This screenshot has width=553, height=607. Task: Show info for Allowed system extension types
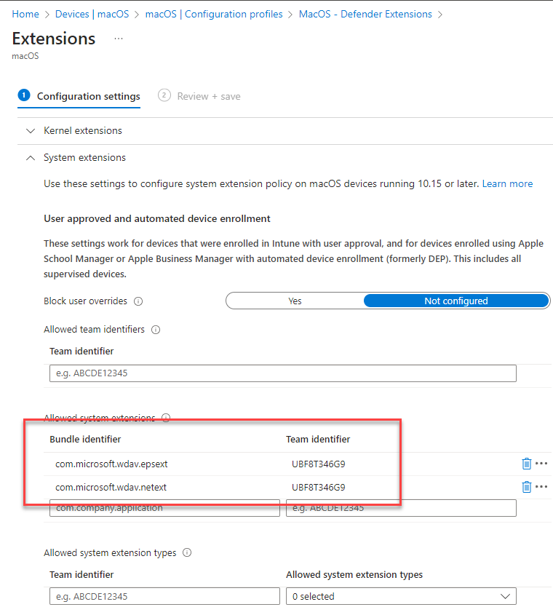pos(187,552)
